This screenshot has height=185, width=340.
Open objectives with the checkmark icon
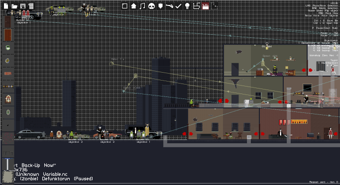click(178, 6)
